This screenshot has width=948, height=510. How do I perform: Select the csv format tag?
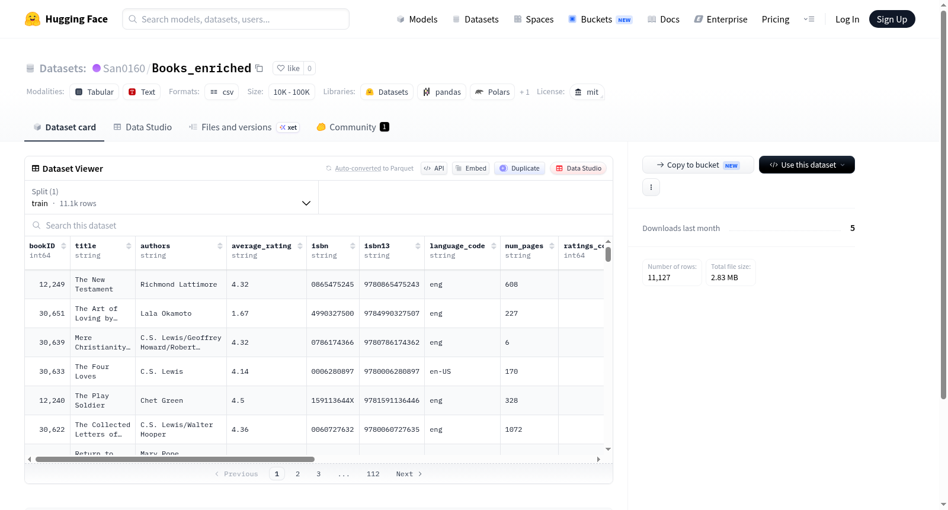pyautogui.click(x=222, y=92)
